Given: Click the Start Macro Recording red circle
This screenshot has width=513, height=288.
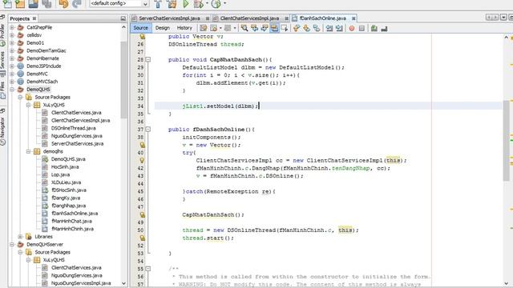Looking at the screenshot, I should (352, 29).
